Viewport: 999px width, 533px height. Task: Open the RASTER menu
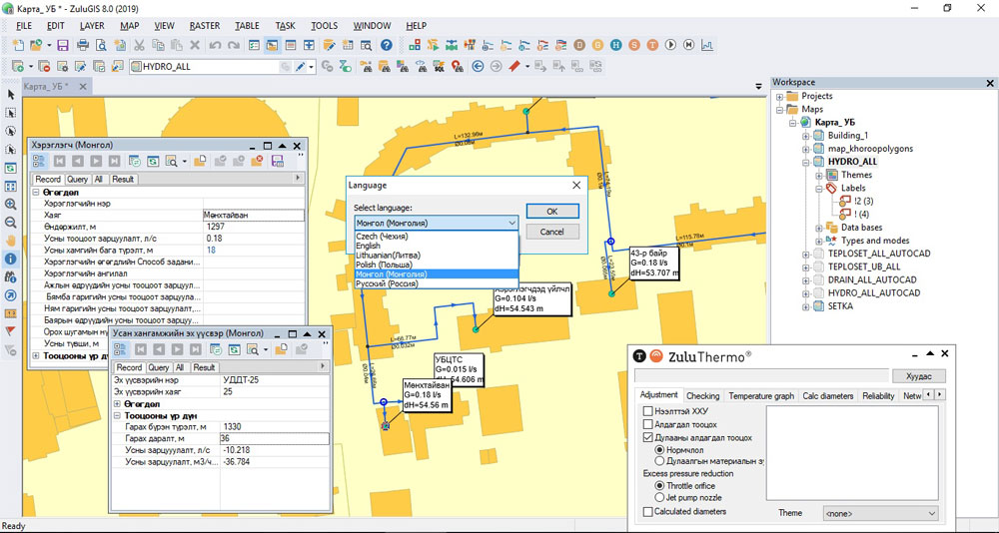[x=205, y=25]
